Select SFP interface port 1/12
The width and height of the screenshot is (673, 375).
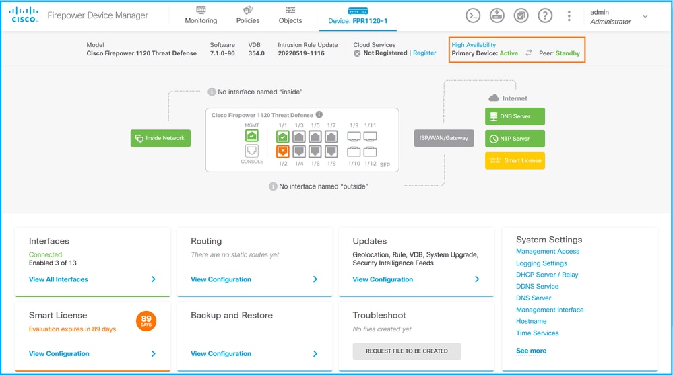(370, 151)
